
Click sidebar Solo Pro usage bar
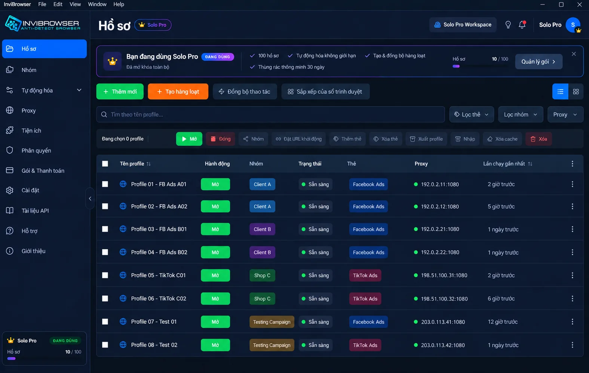click(44, 358)
